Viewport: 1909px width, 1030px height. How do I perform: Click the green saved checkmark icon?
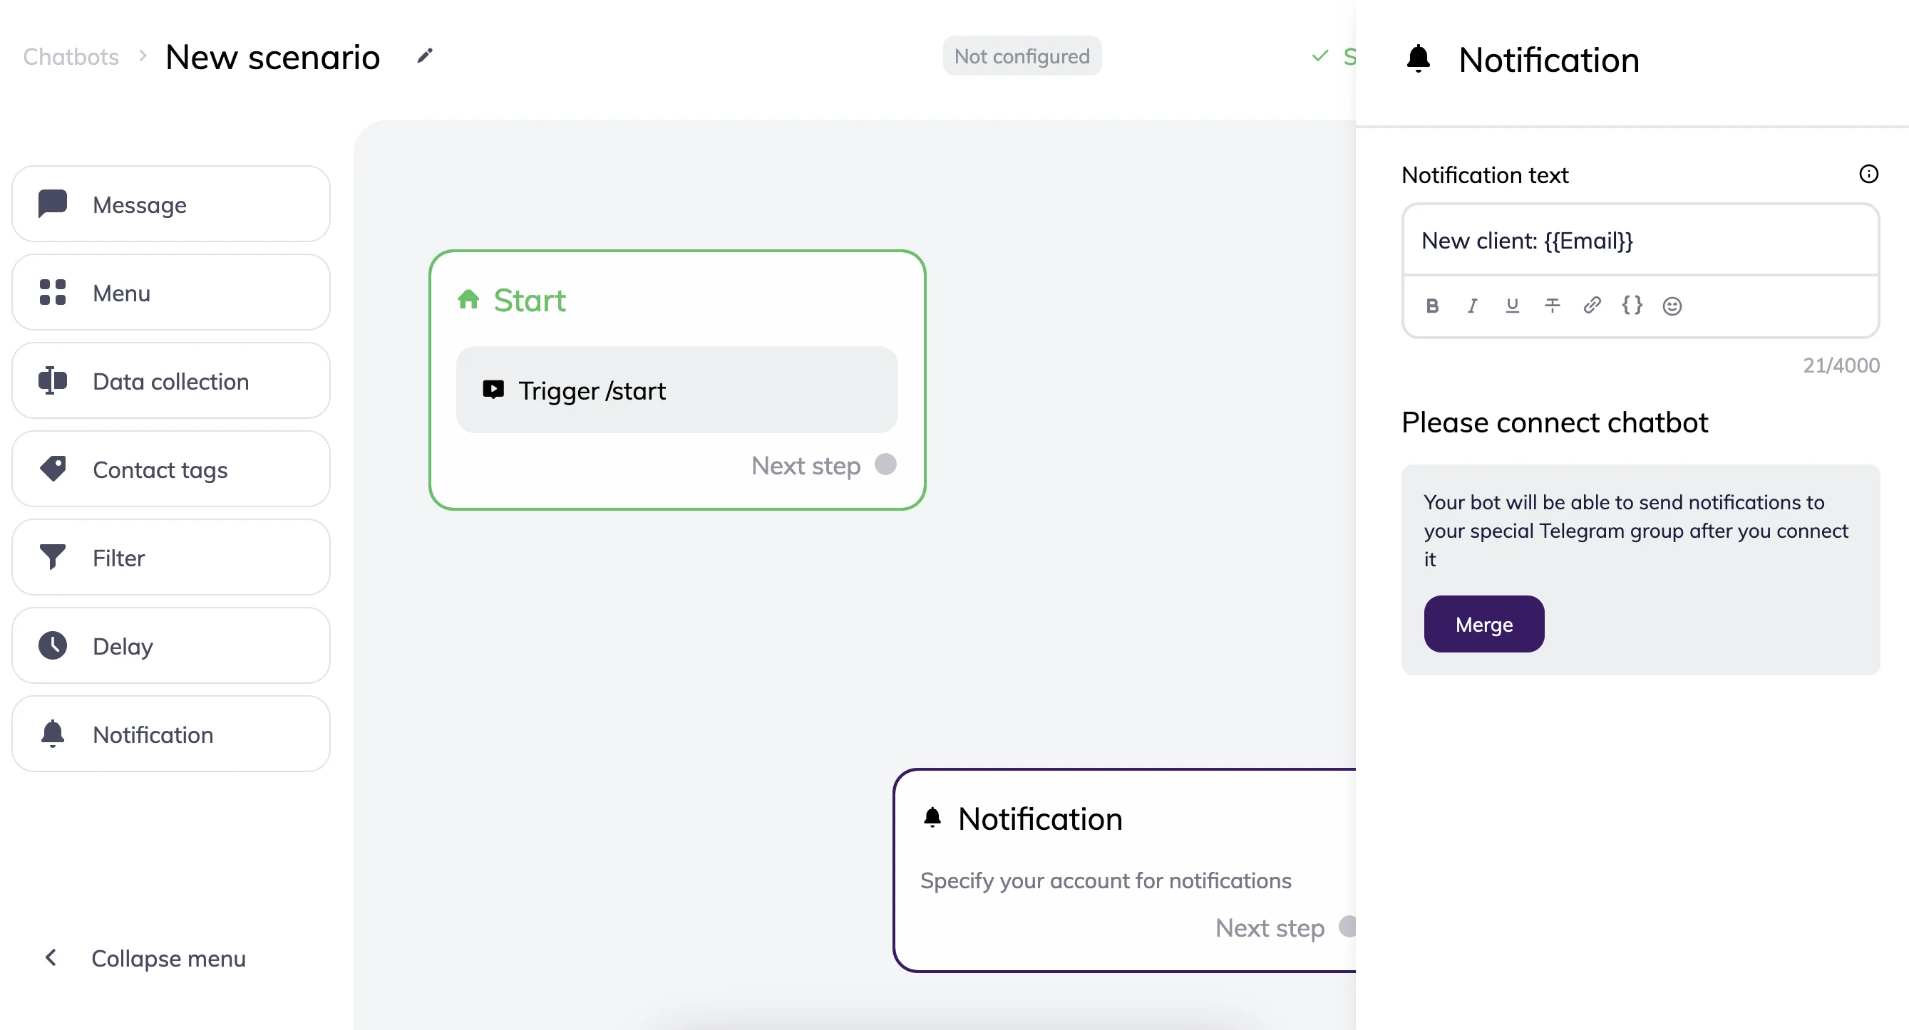point(1320,56)
